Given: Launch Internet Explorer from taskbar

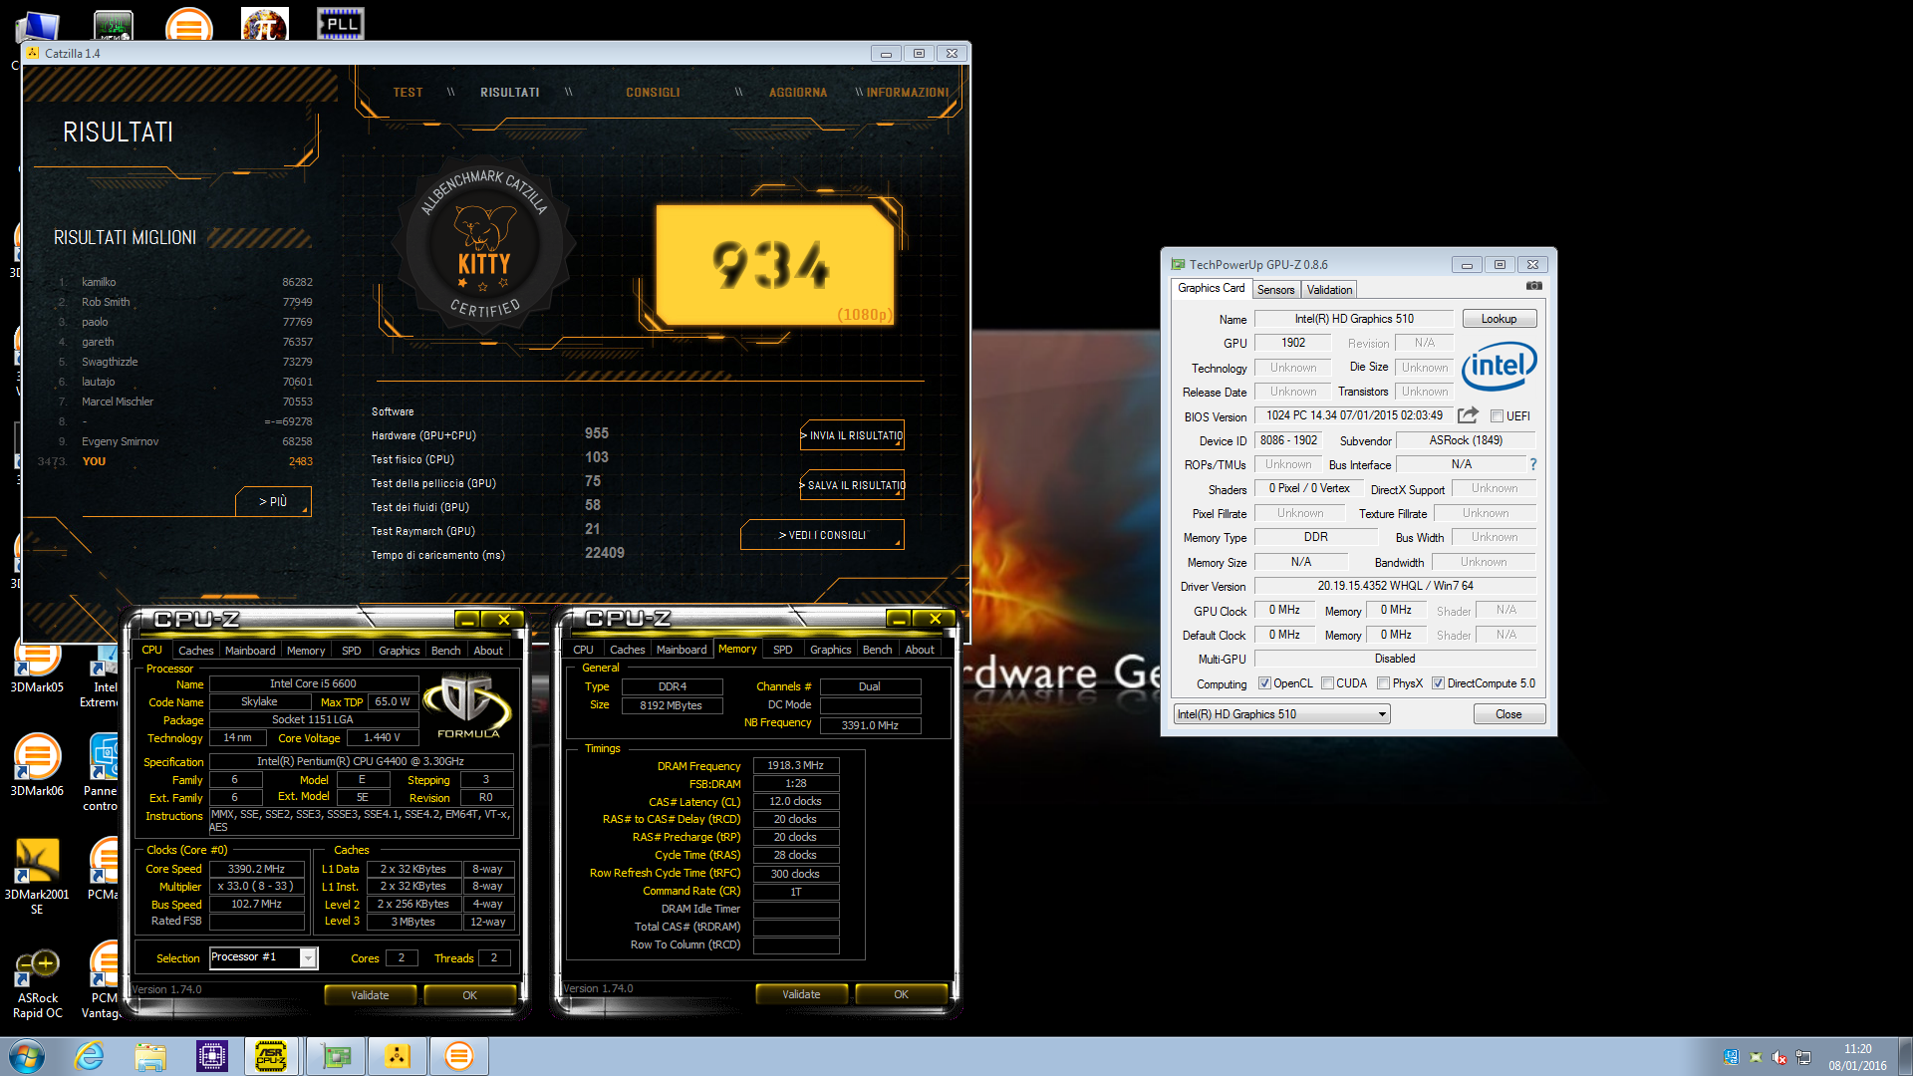Looking at the screenshot, I should pos(90,1056).
